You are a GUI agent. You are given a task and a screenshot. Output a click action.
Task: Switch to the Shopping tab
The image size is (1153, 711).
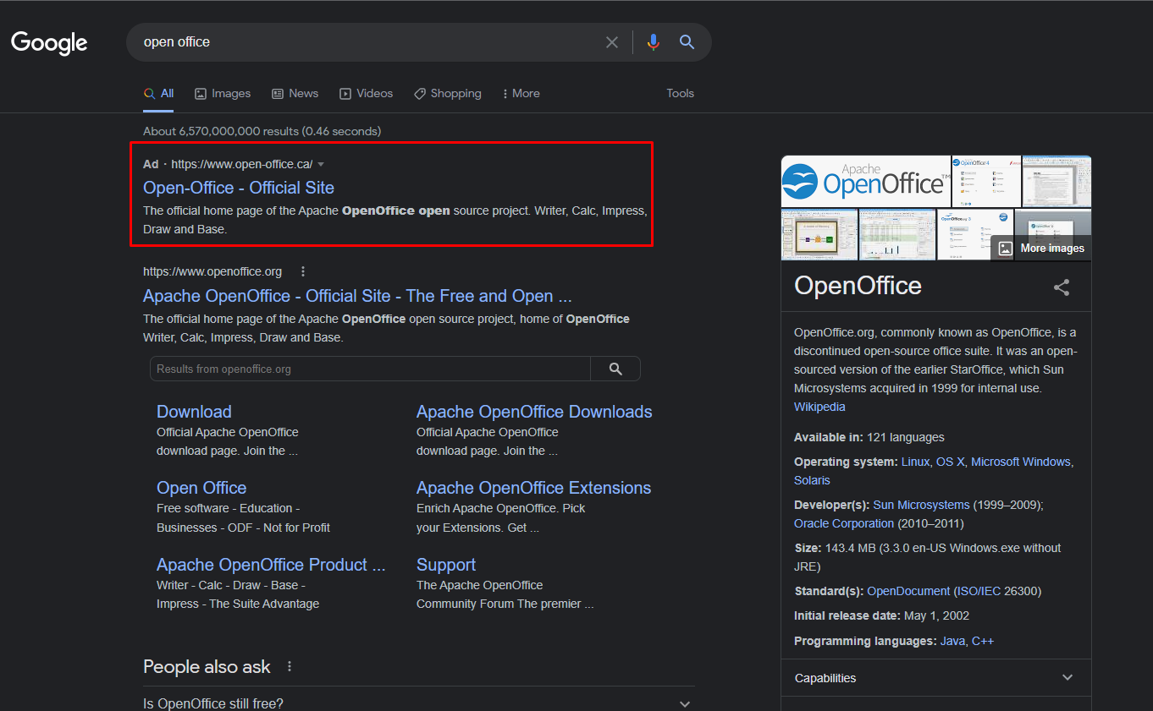447,93
